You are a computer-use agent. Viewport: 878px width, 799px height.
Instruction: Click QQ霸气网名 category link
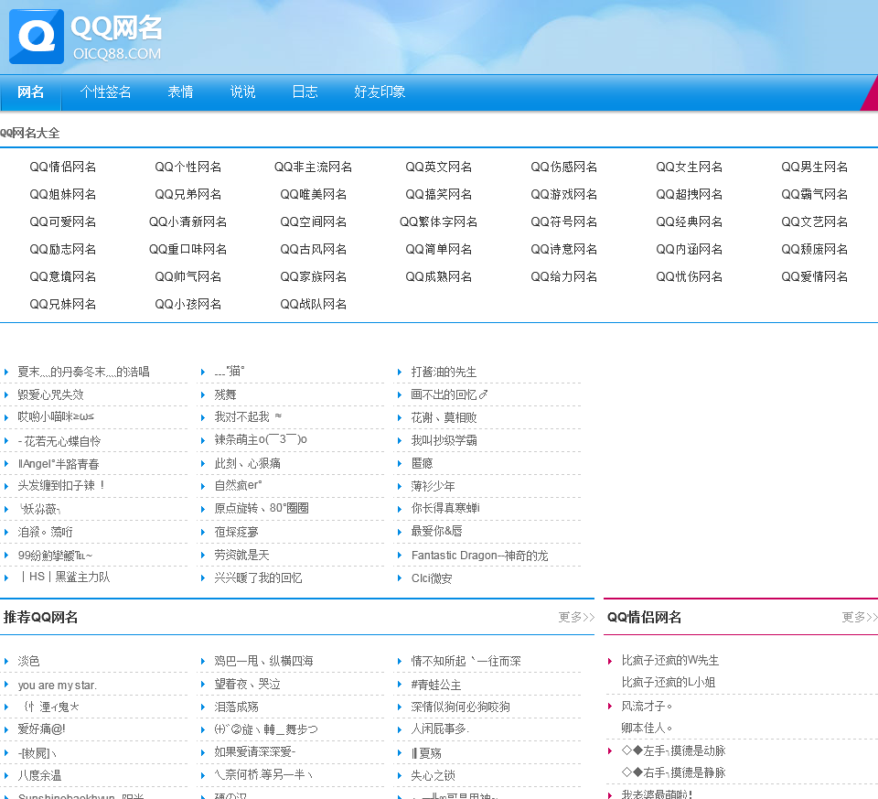(814, 194)
